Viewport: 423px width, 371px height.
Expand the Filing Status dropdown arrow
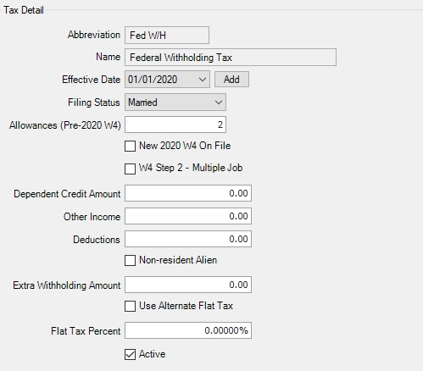[219, 102]
